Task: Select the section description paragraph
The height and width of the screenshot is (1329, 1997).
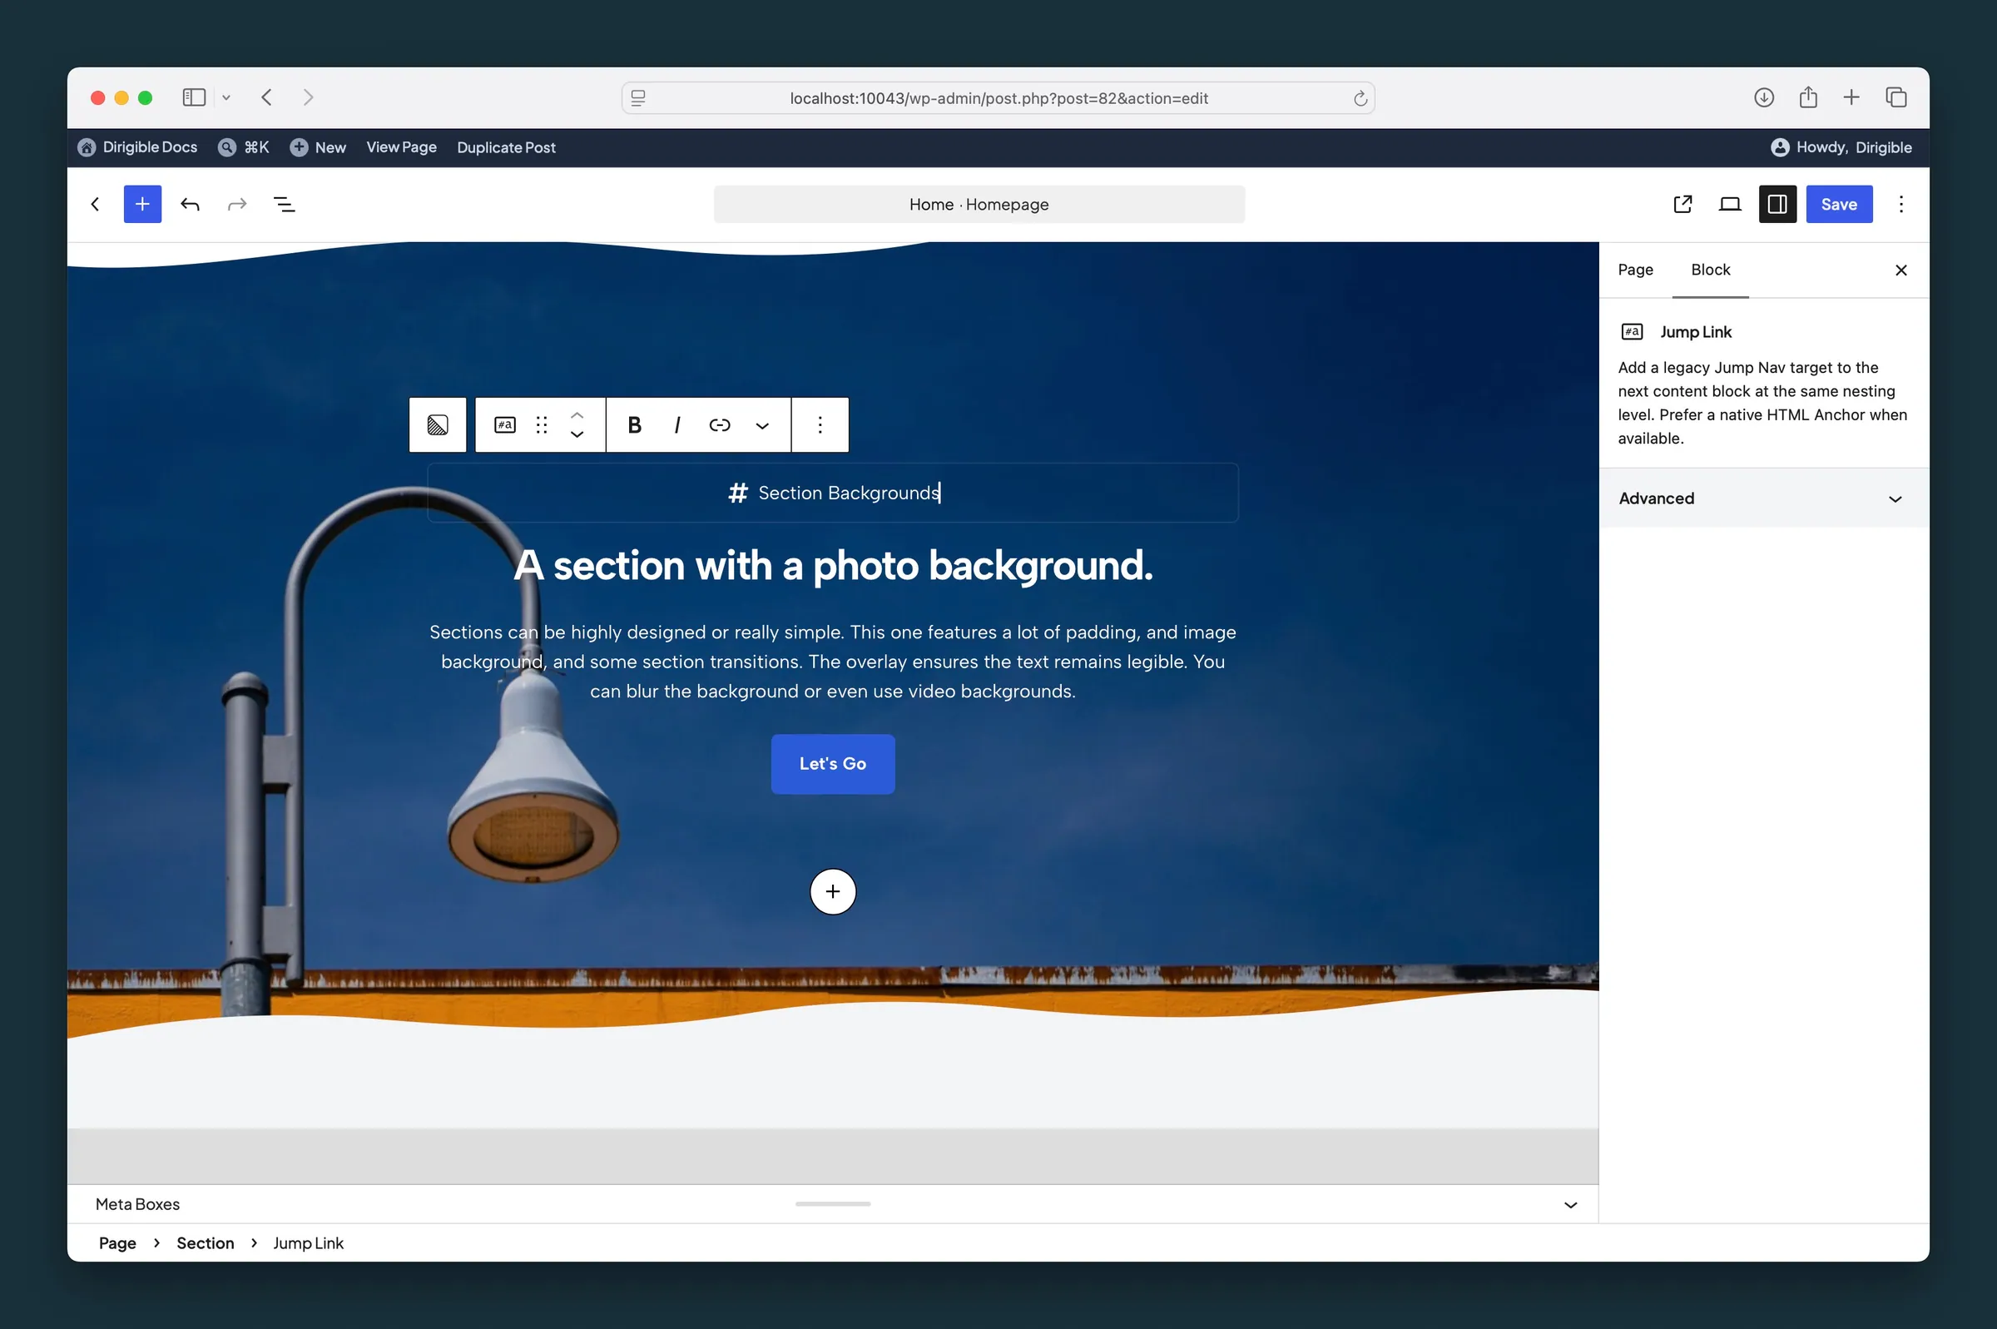Action: 832,661
